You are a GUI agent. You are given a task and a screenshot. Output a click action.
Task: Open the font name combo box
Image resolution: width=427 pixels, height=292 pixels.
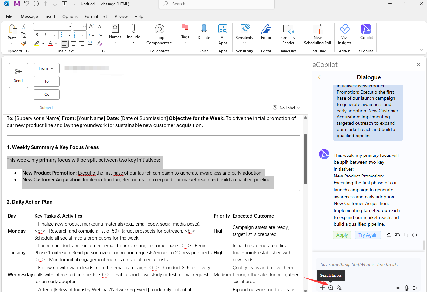click(52, 27)
